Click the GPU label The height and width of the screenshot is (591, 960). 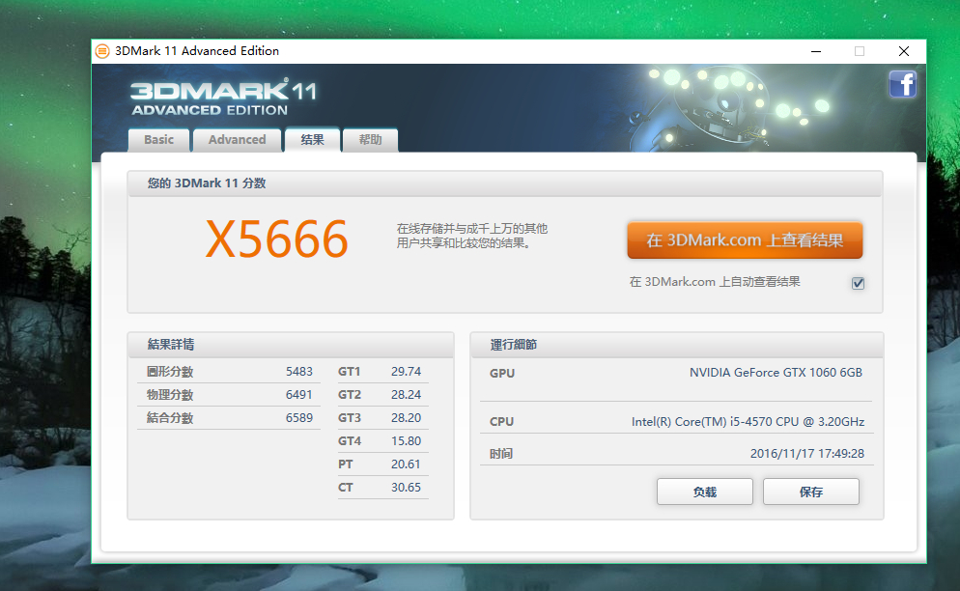502,374
